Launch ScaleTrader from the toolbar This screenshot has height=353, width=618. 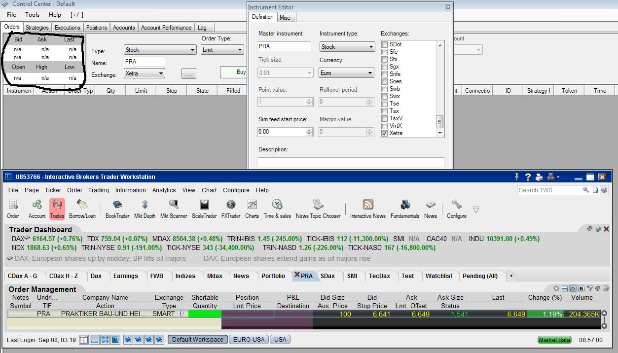(204, 209)
